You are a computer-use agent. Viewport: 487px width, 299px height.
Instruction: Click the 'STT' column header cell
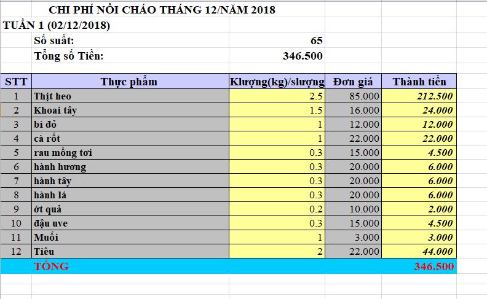click(x=15, y=82)
